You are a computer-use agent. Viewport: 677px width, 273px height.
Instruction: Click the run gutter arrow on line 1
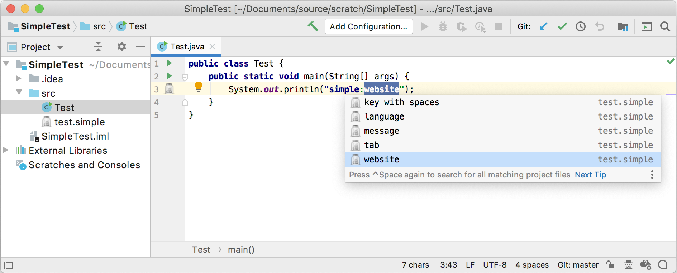pyautogui.click(x=169, y=63)
